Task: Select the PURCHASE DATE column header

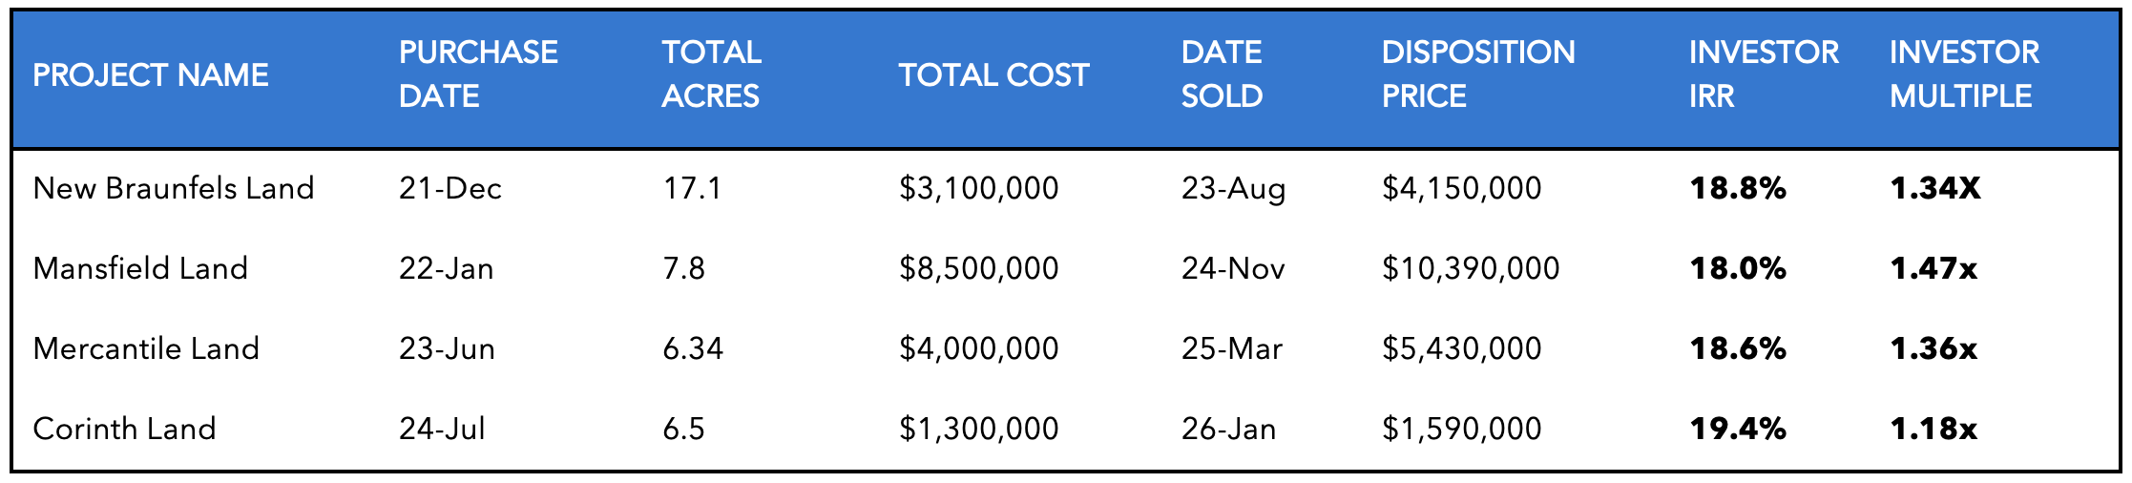Action: click(478, 73)
